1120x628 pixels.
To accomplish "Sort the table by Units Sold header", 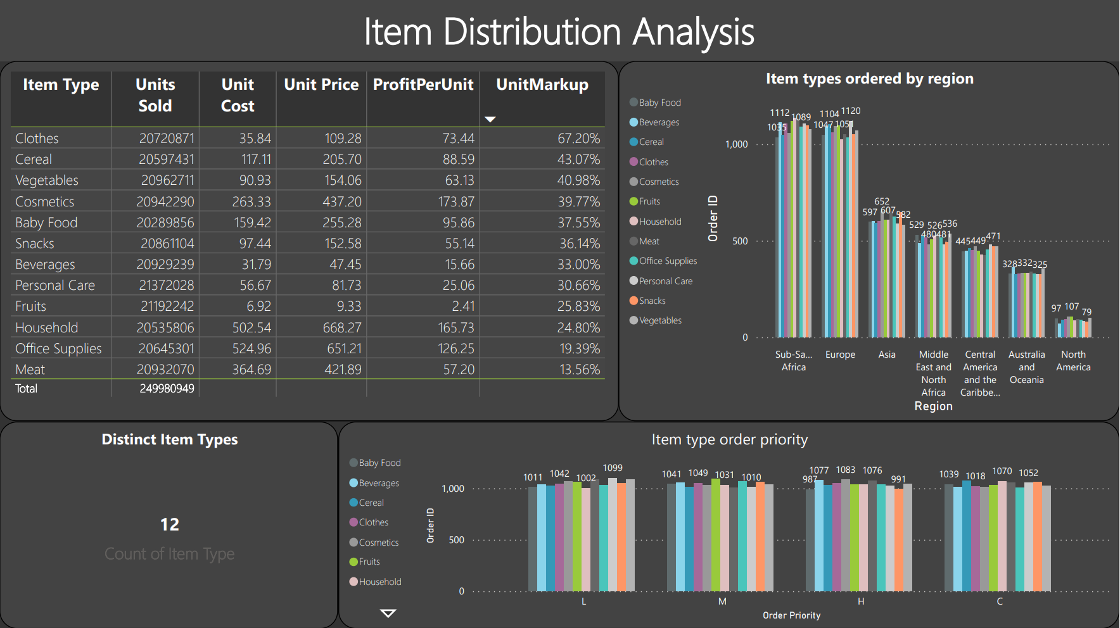I will point(155,94).
